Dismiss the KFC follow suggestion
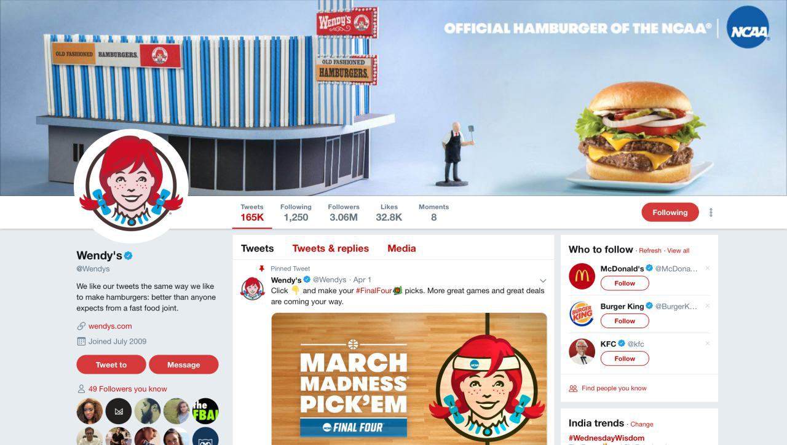Image resolution: width=787 pixels, height=445 pixels. pyautogui.click(x=708, y=343)
